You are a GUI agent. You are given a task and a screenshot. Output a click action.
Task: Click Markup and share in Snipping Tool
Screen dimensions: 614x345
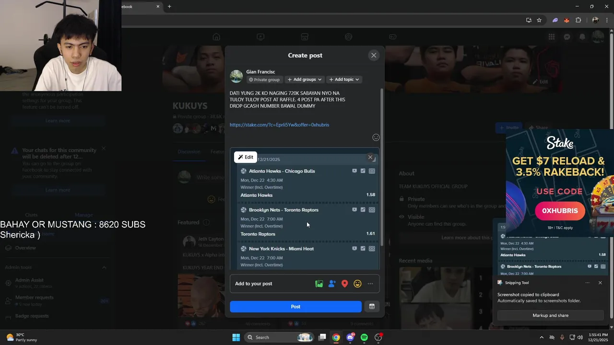pos(550,315)
